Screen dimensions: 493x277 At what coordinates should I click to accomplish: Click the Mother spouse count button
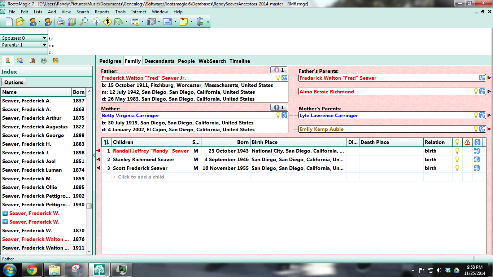click(279, 107)
